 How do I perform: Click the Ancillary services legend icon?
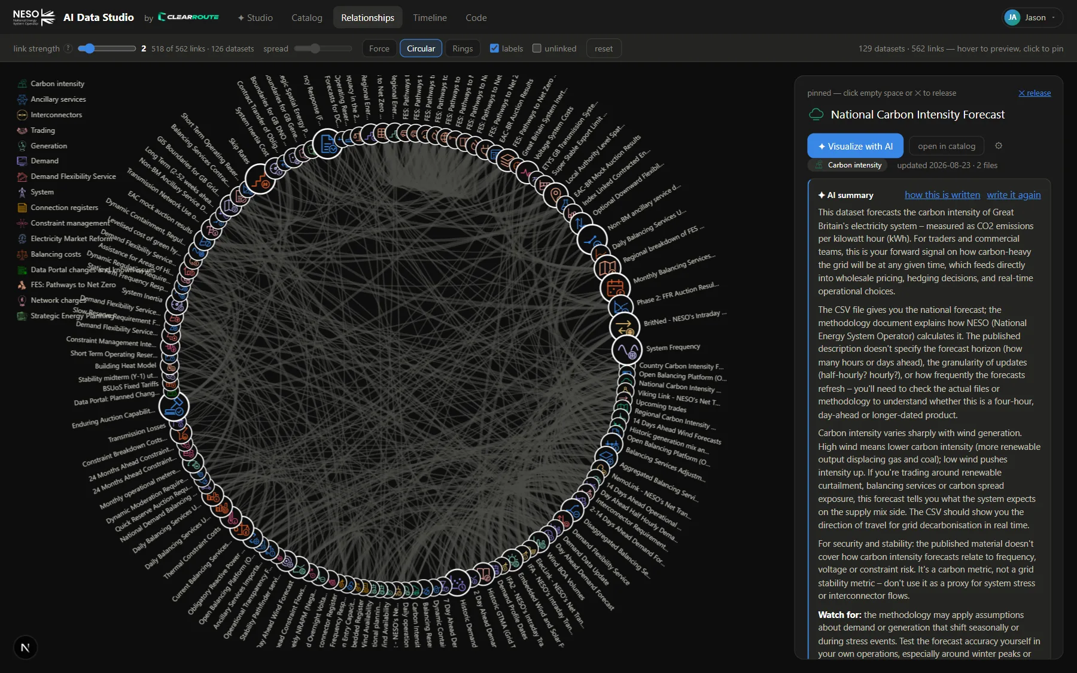(x=22, y=99)
